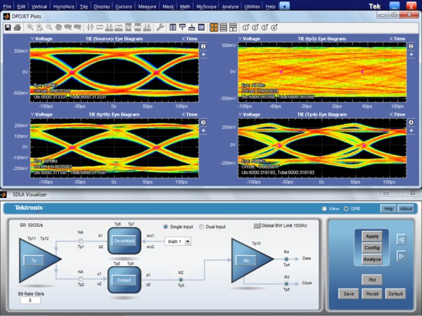Click the Bit Rate Gb/s input field
422x316 pixels.
tap(30, 301)
